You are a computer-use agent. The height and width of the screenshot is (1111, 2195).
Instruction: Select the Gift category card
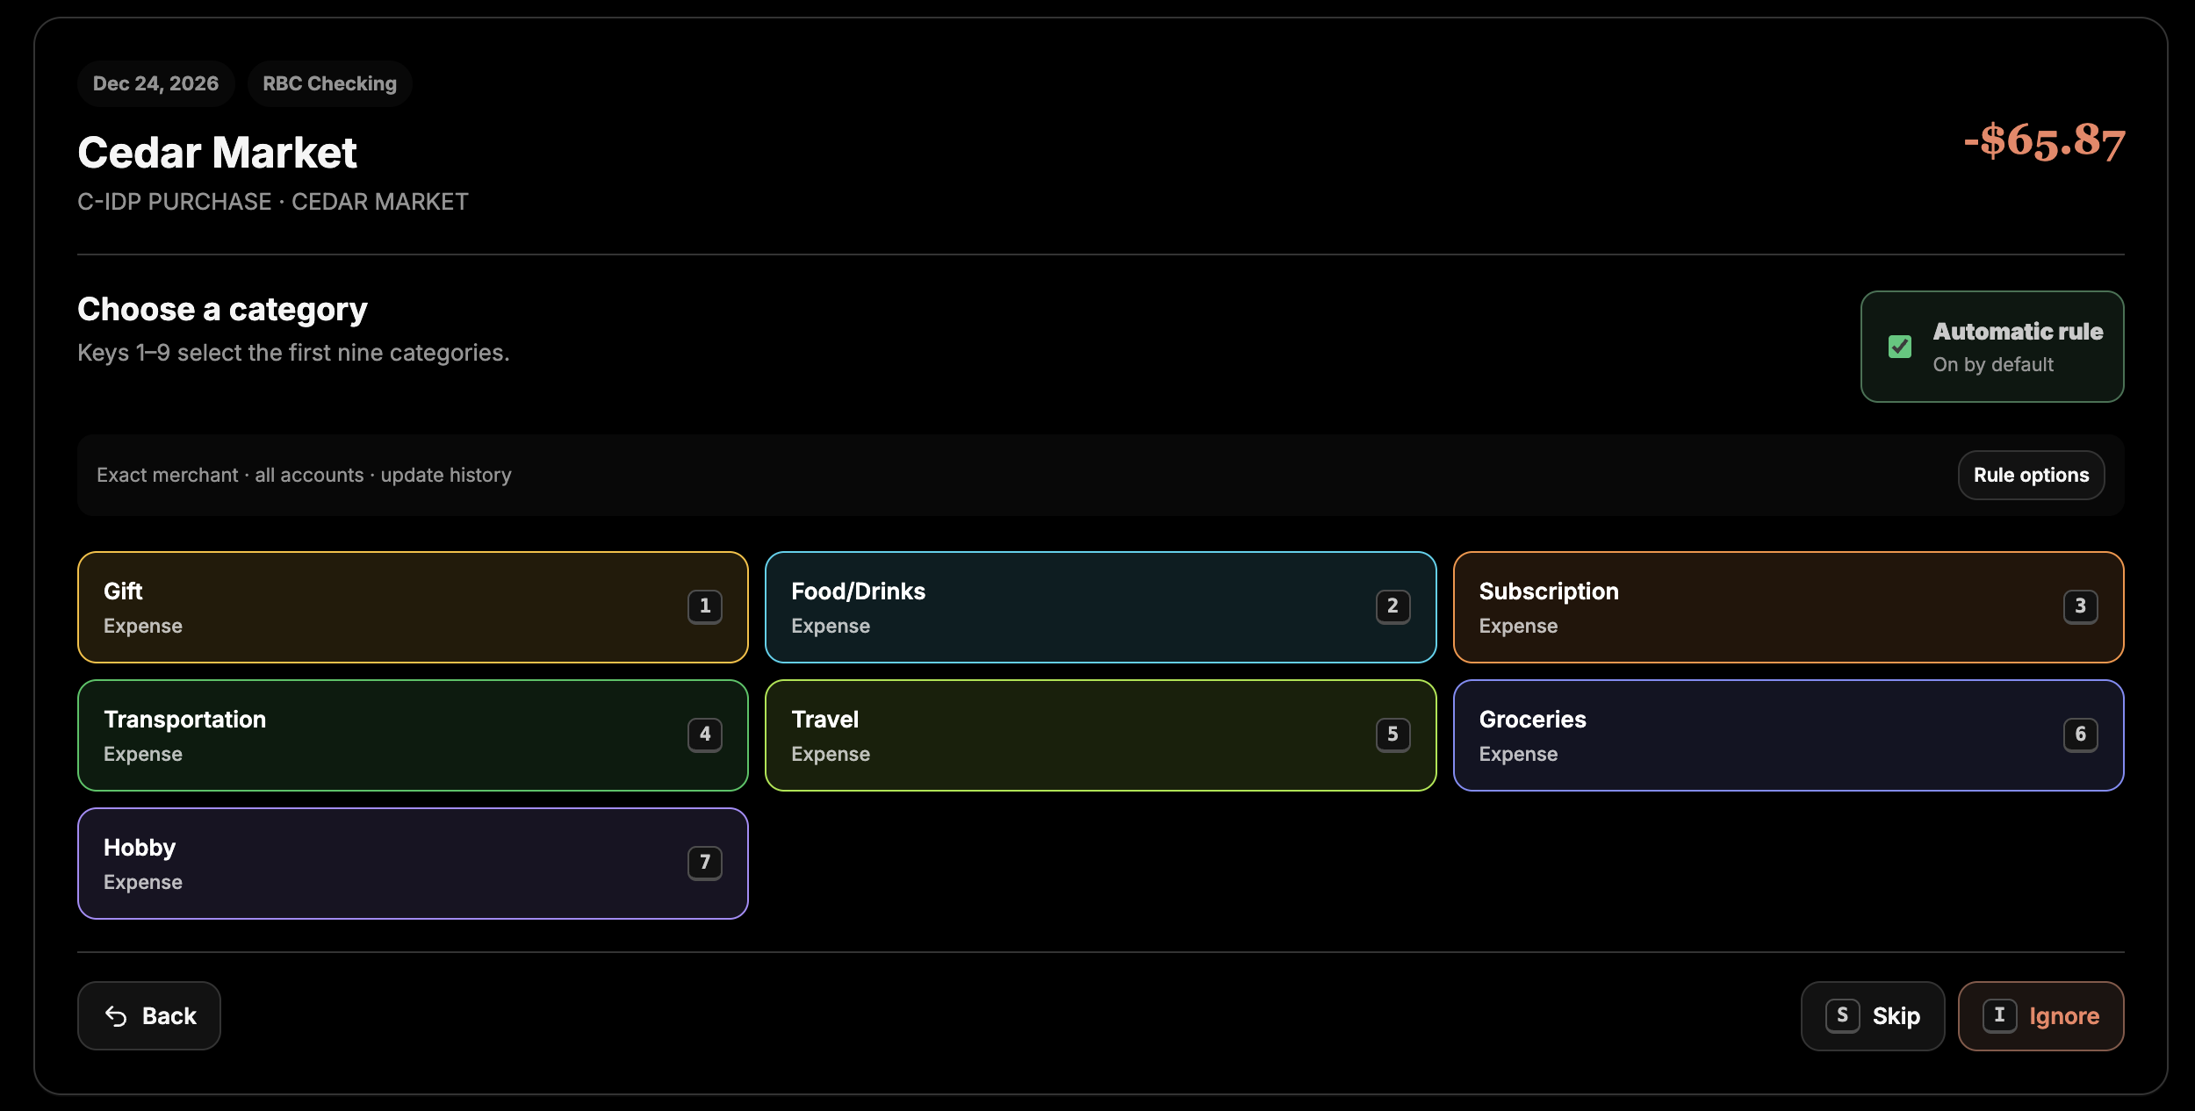tap(413, 607)
